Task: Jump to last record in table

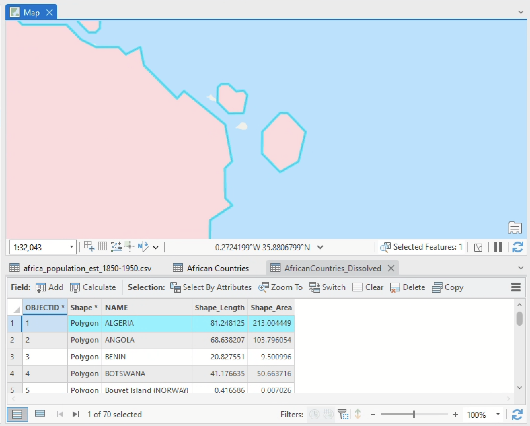Action: tap(76, 414)
